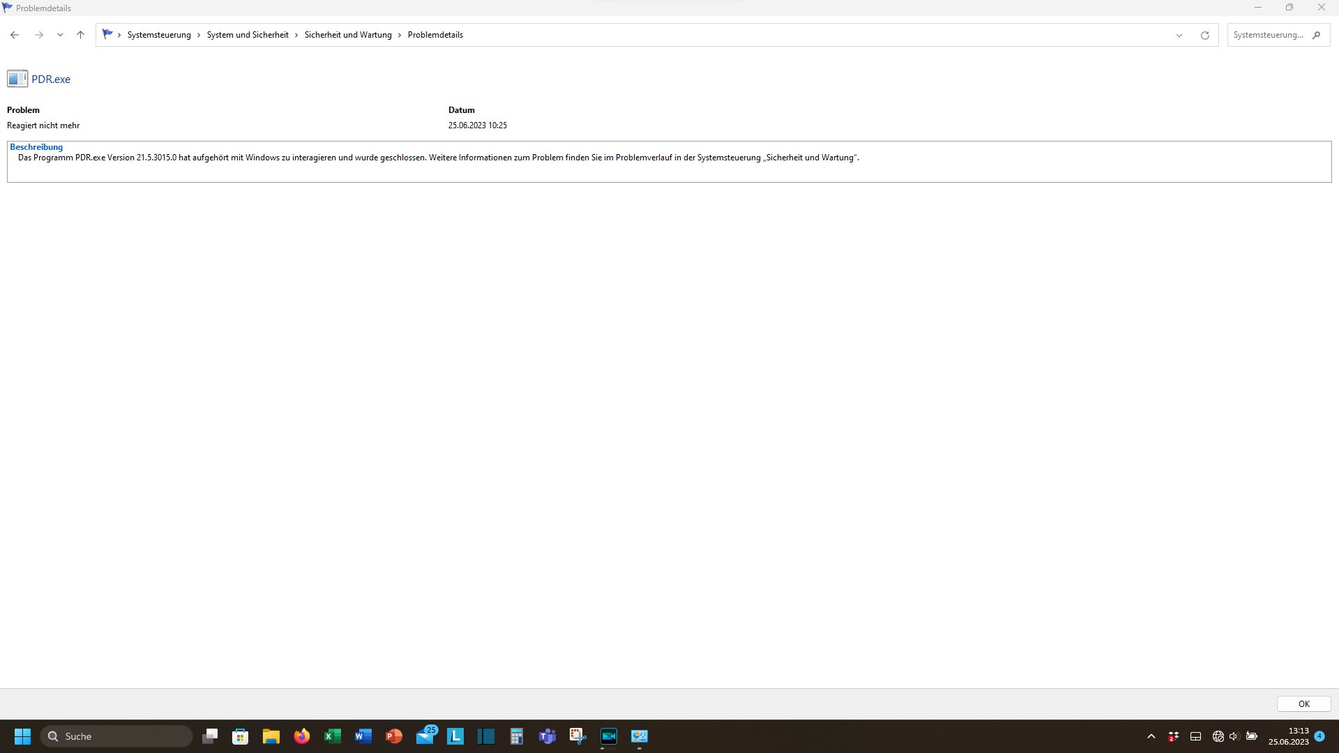Viewport: 1339px width, 753px height.
Task: Show hidden tray icons chevron
Action: click(1151, 736)
